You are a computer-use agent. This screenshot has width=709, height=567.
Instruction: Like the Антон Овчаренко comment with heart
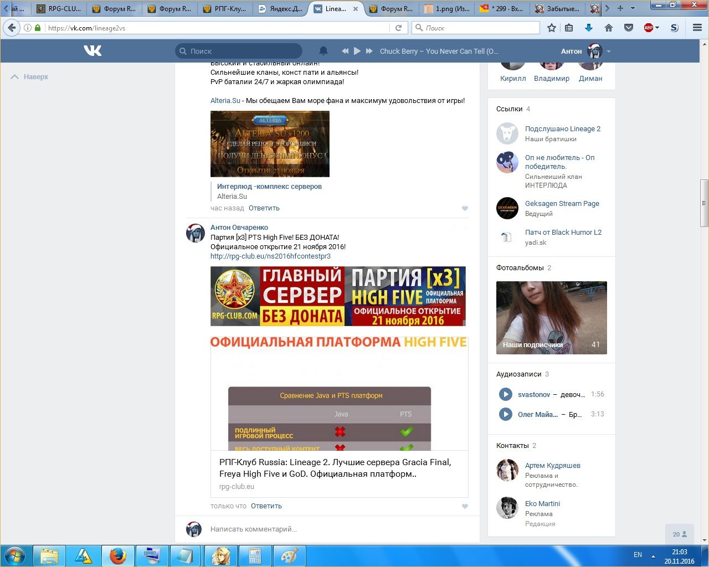click(465, 506)
